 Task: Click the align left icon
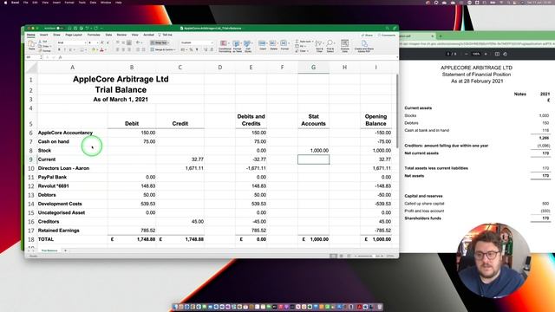pyautogui.click(x=118, y=50)
